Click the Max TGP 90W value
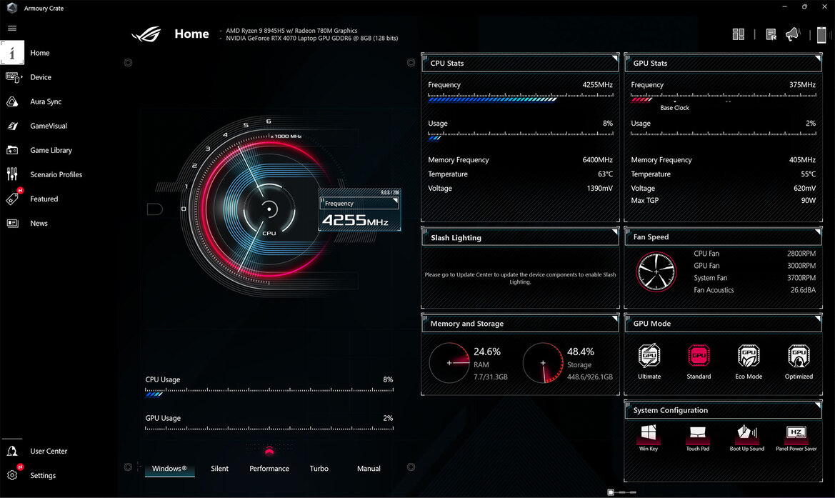 tap(809, 200)
